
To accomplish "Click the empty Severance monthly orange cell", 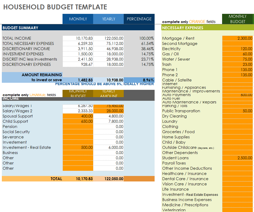I will 78,137.
